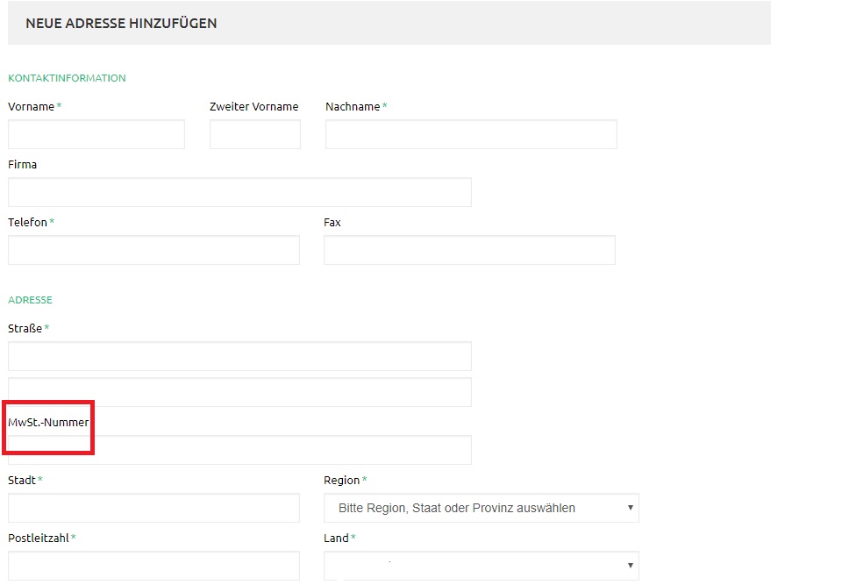Select the first Straße address line
This screenshot has height=585, width=842.
[x=239, y=356]
